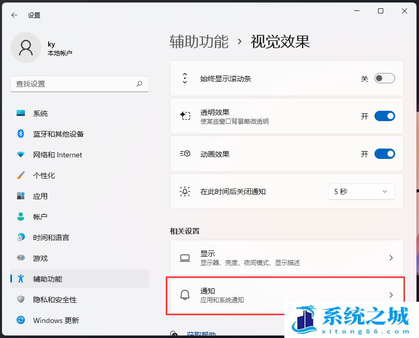This screenshot has width=419, height=338.
Task: Select 辅助功能 in sidebar
Action: (x=80, y=278)
